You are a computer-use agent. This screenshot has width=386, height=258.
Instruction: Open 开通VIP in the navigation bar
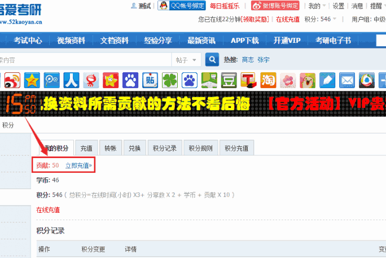click(x=287, y=41)
